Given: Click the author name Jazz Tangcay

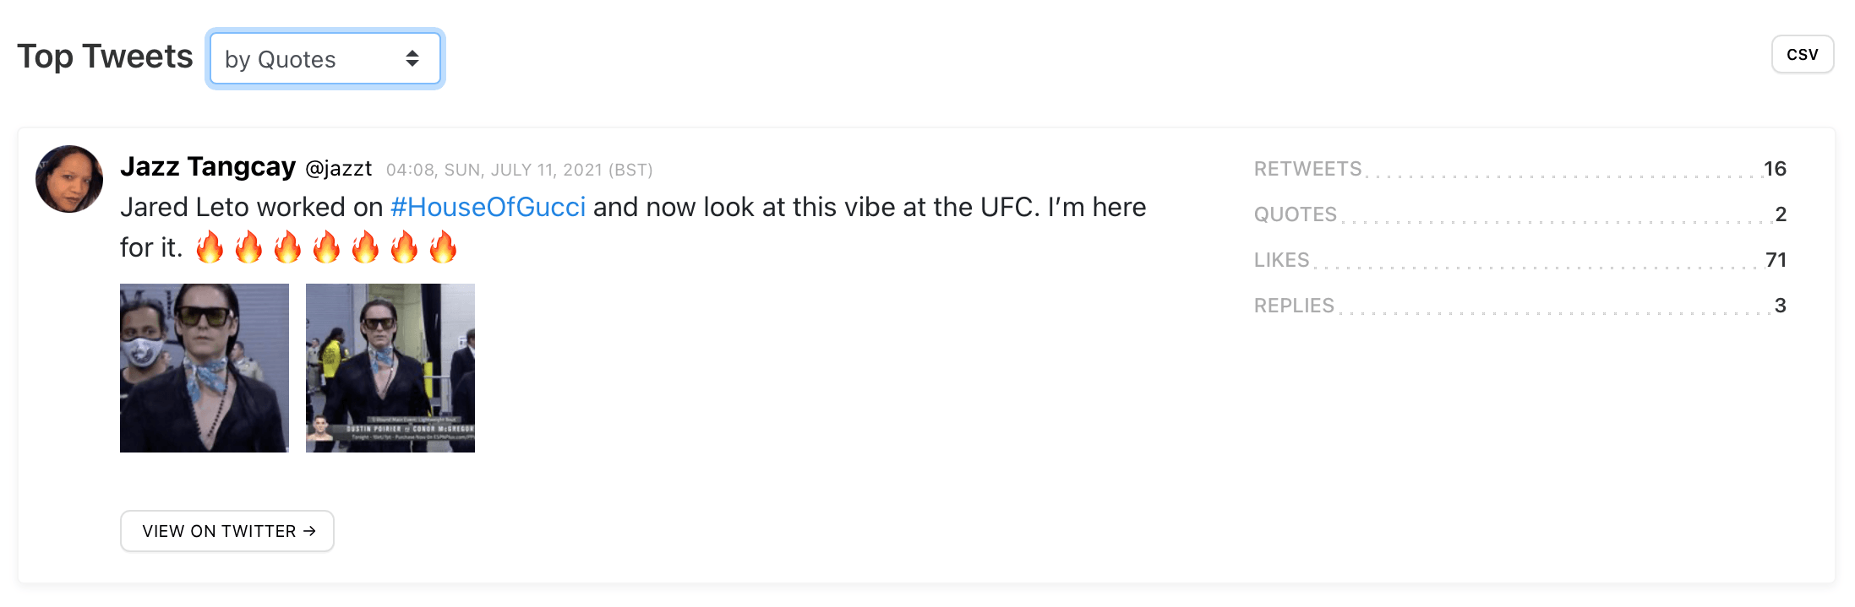Looking at the screenshot, I should pyautogui.click(x=208, y=167).
